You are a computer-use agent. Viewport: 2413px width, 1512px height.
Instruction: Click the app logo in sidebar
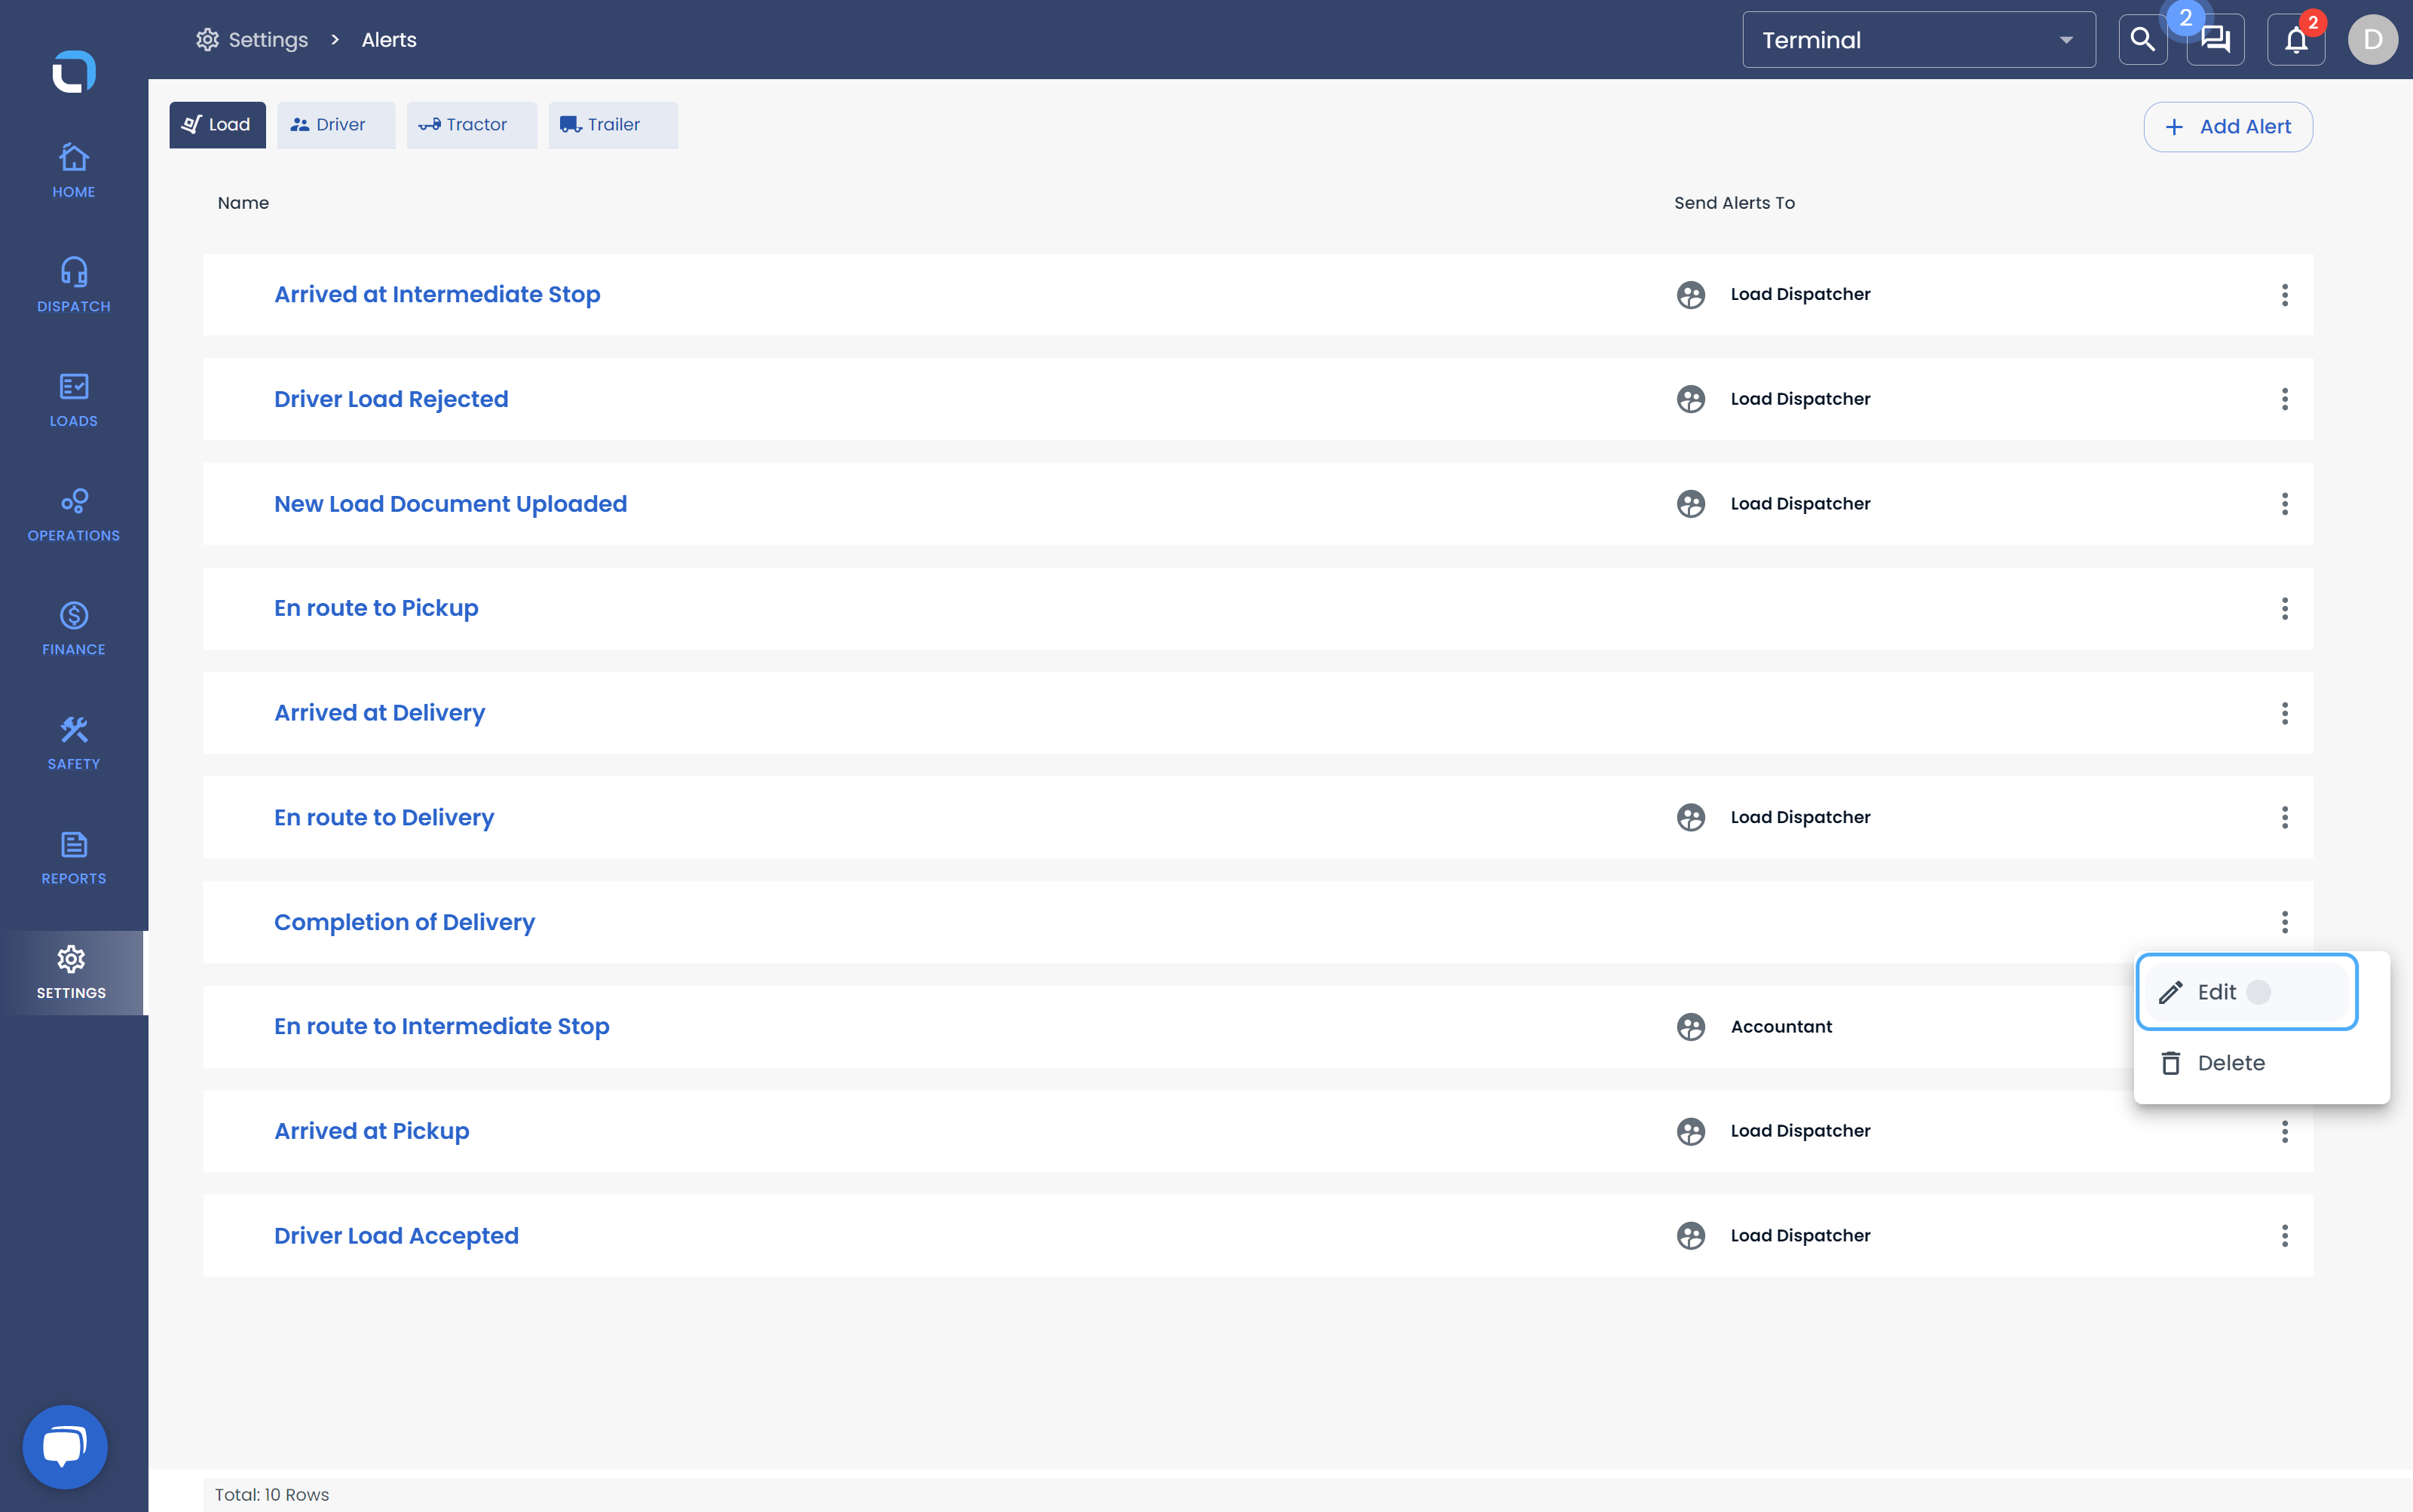coord(73,72)
